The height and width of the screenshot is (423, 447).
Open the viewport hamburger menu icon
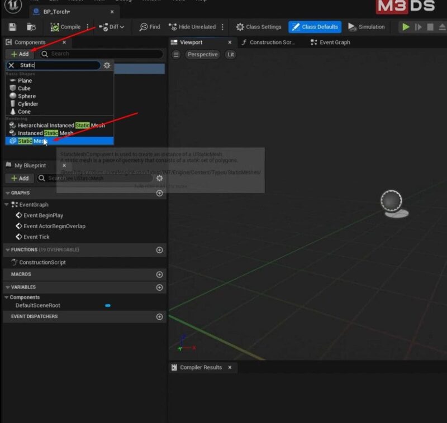point(177,54)
